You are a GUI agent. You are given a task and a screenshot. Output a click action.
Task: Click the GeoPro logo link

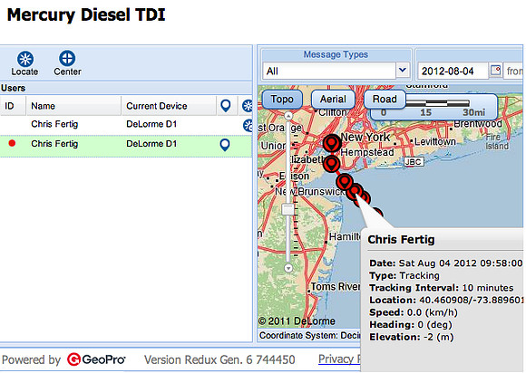[x=96, y=359]
